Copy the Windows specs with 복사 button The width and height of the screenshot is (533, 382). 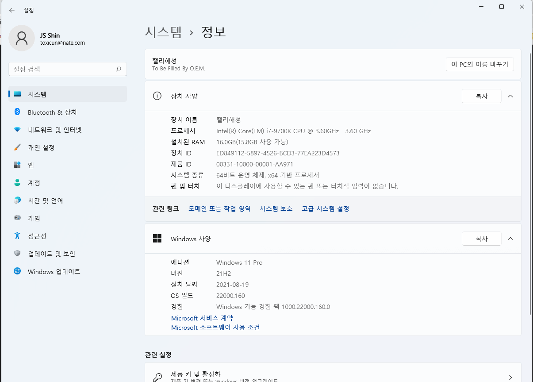point(482,239)
